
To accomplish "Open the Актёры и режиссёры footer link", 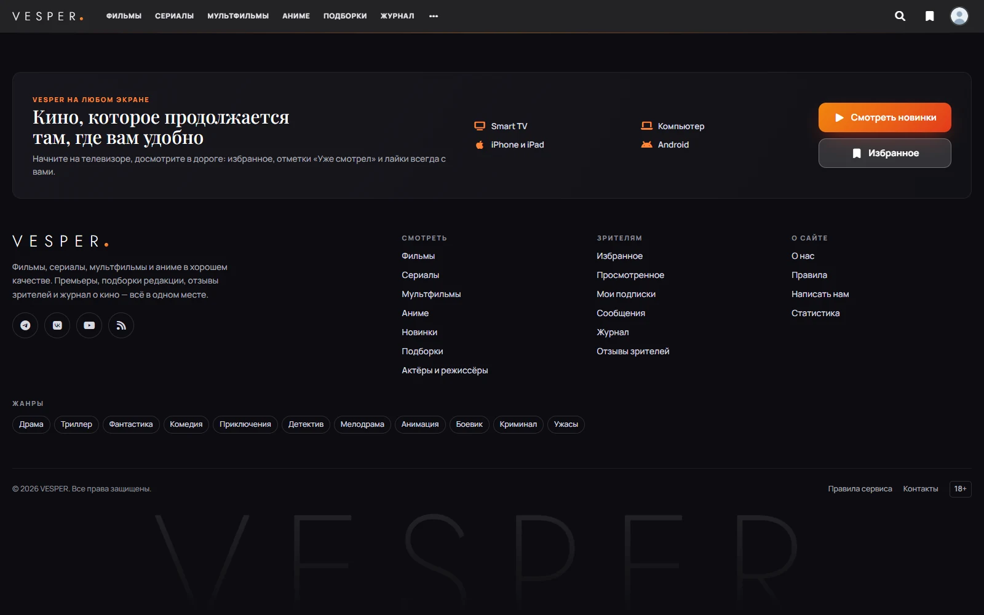I will pos(445,370).
